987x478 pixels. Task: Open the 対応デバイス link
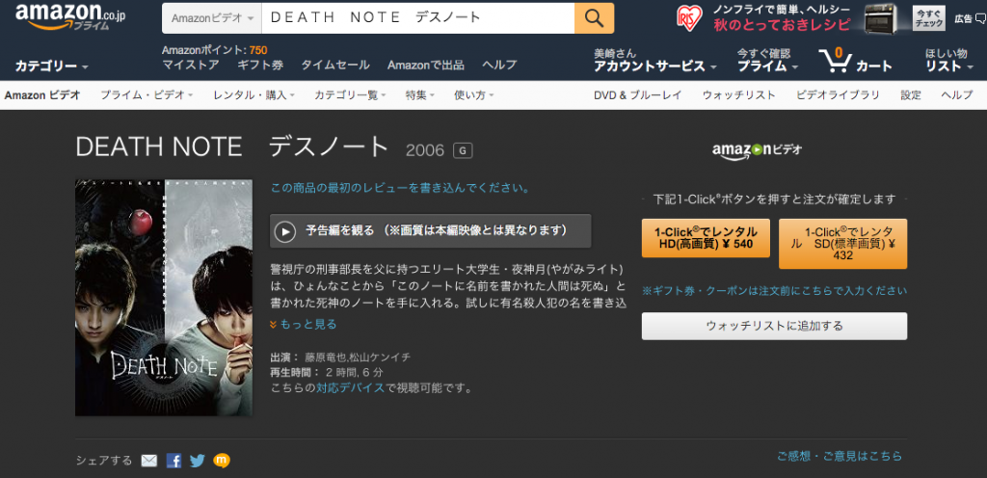click(350, 387)
